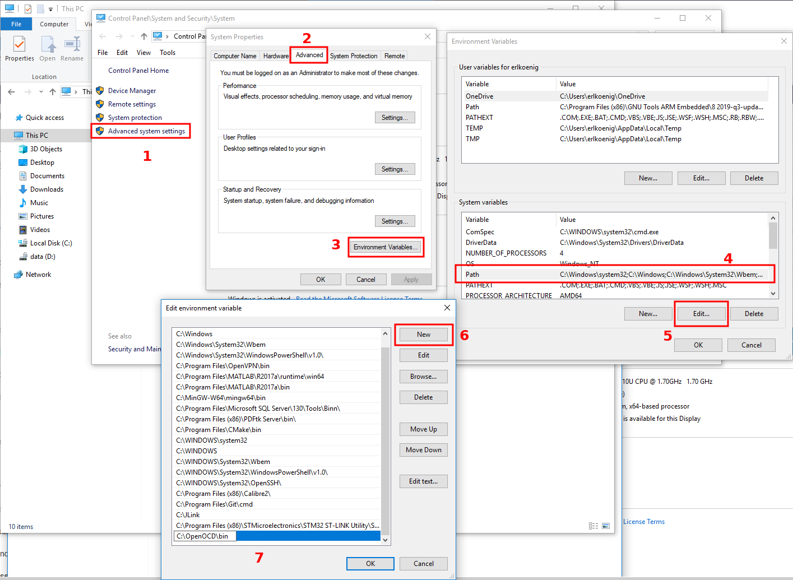Click Open icon in File Explorer ribbon
This screenshot has height=580, width=793.
[x=48, y=44]
